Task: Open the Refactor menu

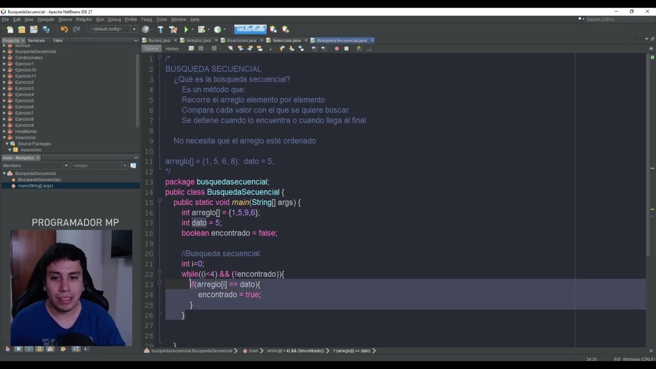Action: click(x=84, y=19)
